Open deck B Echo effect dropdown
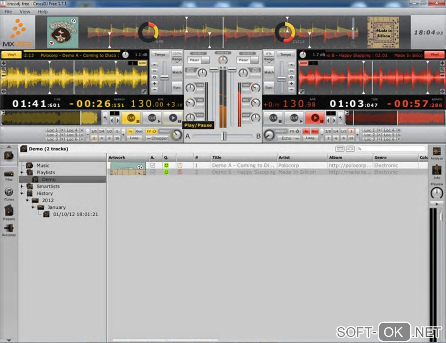The height and width of the screenshot is (343, 446). [289, 139]
